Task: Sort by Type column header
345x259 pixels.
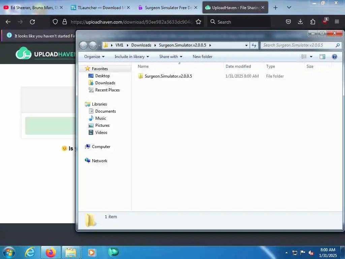Action: click(284, 66)
